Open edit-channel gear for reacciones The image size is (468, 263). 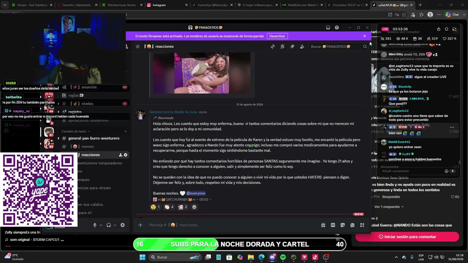coord(125,155)
